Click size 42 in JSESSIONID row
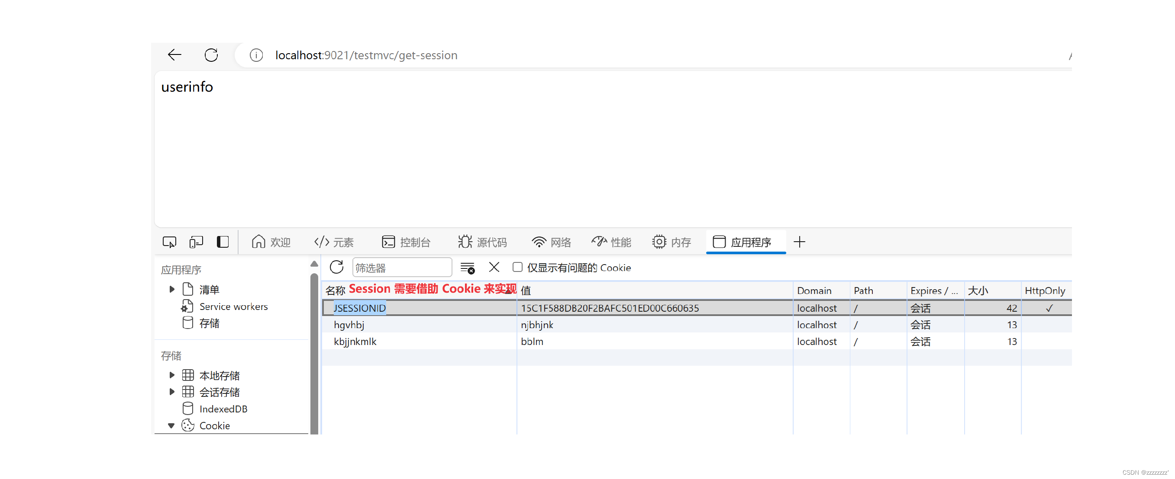The height and width of the screenshot is (479, 1175). click(1012, 308)
